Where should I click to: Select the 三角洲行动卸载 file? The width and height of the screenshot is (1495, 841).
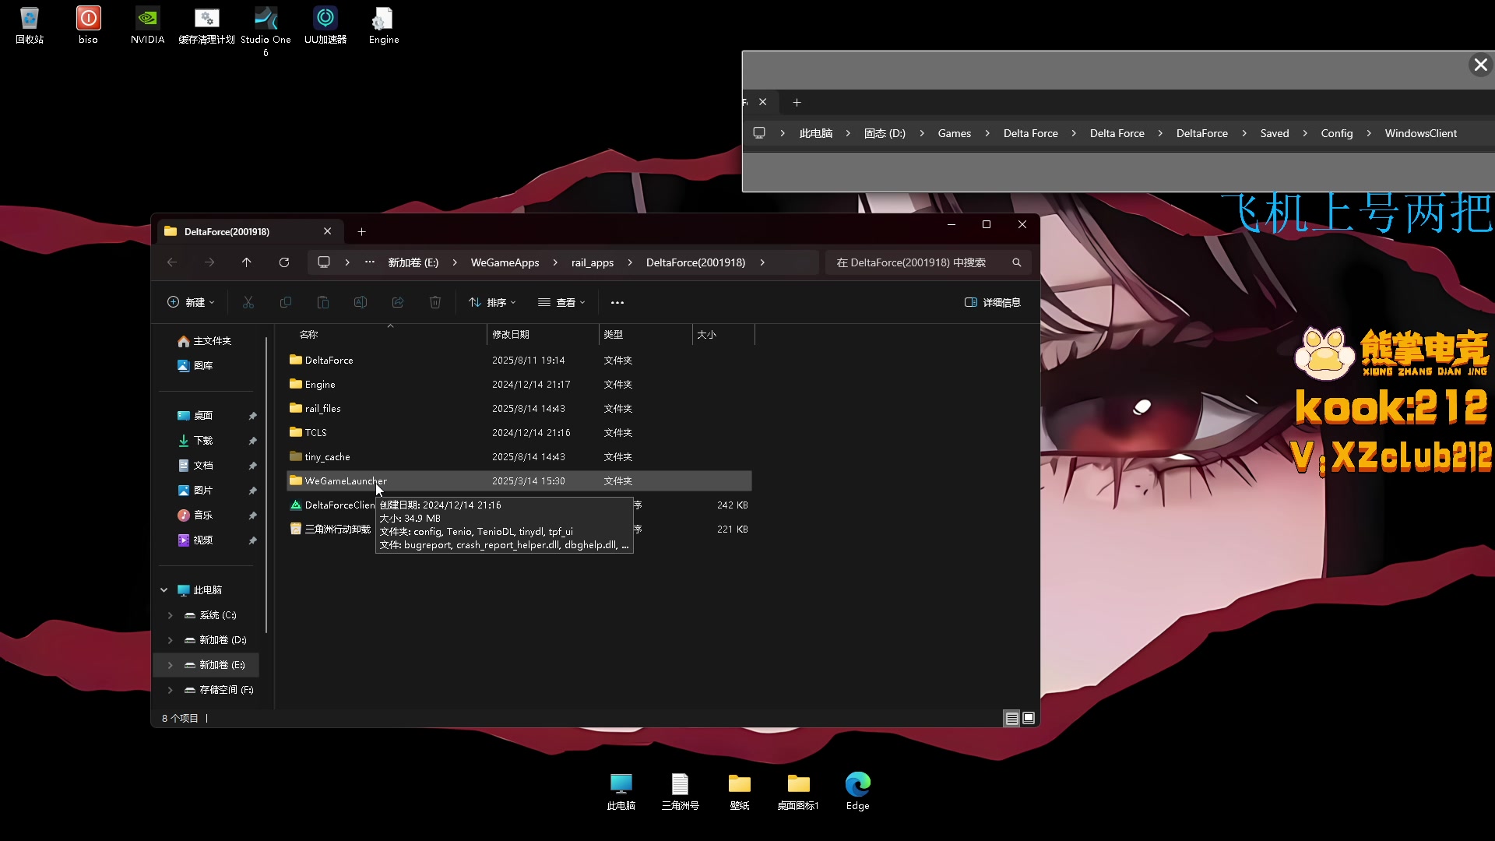(519, 529)
